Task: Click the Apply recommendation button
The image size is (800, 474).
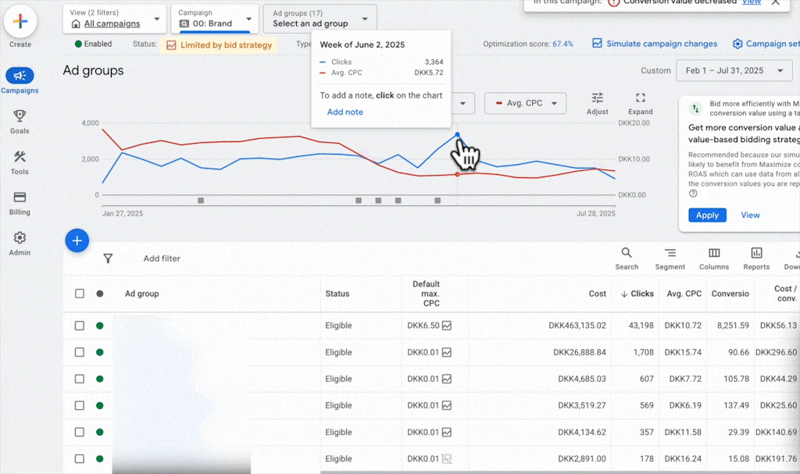Action: 707,215
